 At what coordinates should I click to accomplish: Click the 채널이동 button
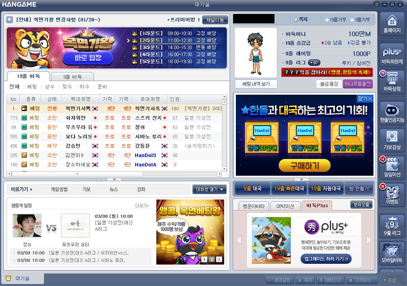(215, 20)
